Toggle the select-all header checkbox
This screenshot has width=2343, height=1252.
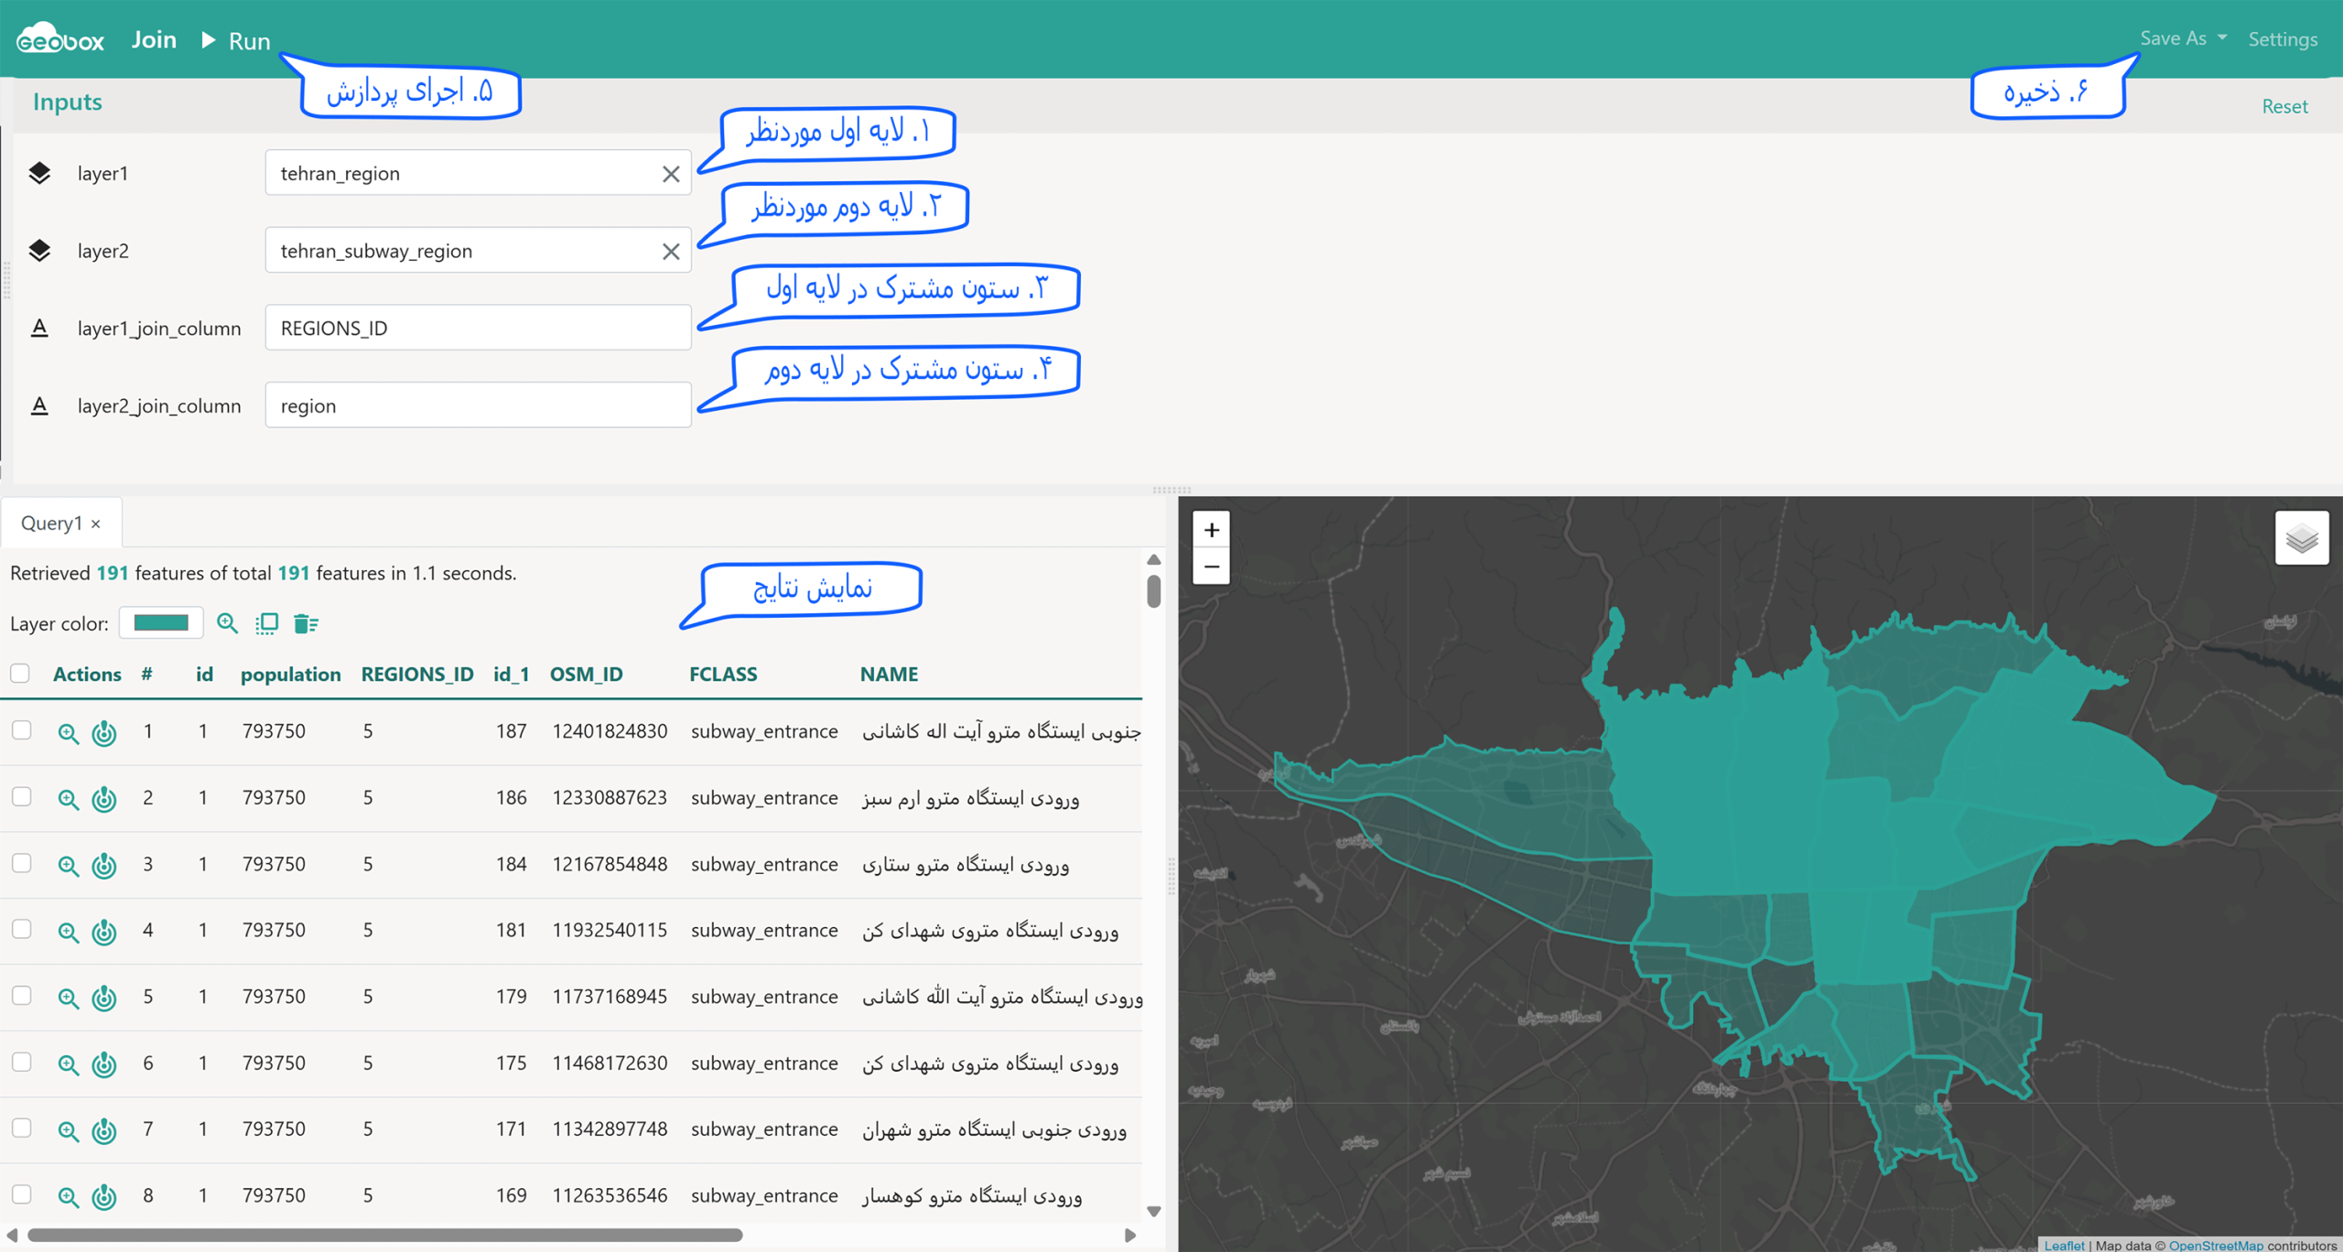click(20, 674)
